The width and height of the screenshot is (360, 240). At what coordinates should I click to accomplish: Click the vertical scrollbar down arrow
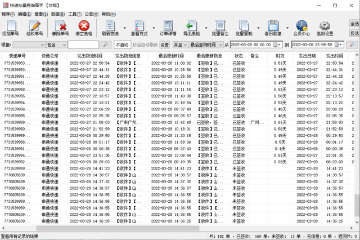[x=357, y=222]
